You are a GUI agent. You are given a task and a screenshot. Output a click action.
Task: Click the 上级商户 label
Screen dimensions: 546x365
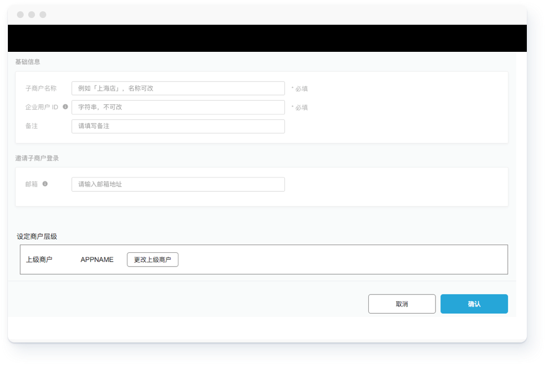pos(39,260)
